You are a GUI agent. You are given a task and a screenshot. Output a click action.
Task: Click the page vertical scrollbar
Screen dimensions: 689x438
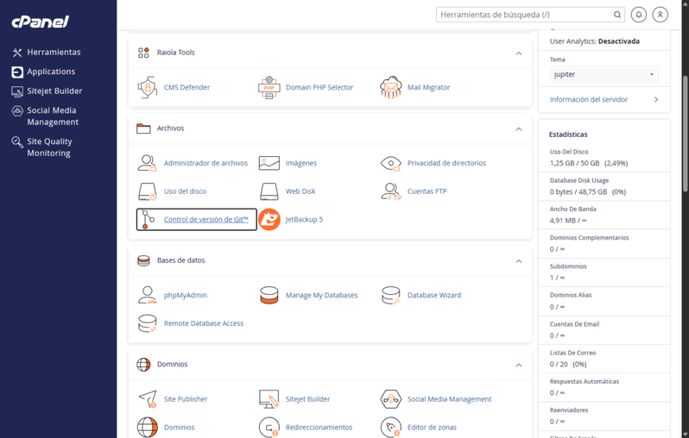pos(686,133)
